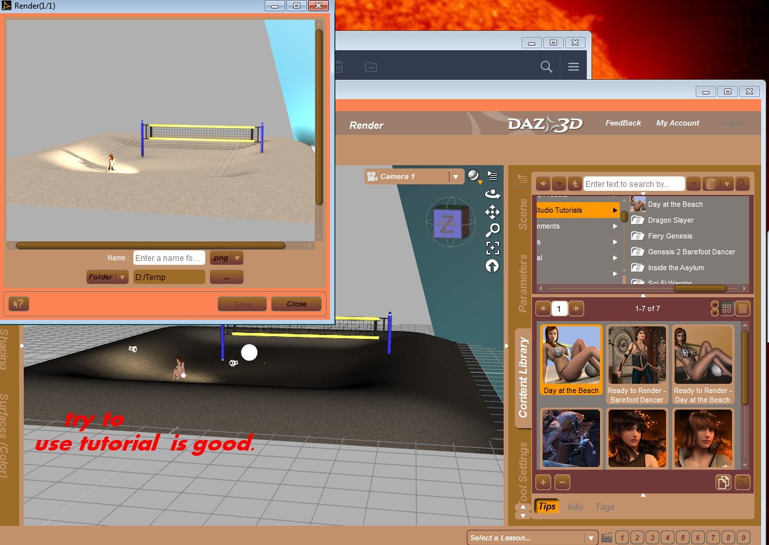Expand the Studio Tutorials folder arrow
This screenshot has width=769, height=545.
pyautogui.click(x=615, y=210)
